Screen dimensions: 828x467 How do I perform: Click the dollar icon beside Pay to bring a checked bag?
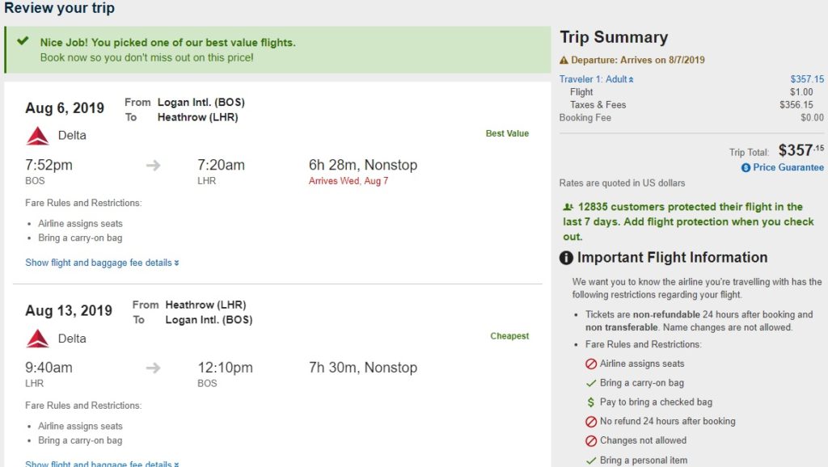tap(591, 402)
